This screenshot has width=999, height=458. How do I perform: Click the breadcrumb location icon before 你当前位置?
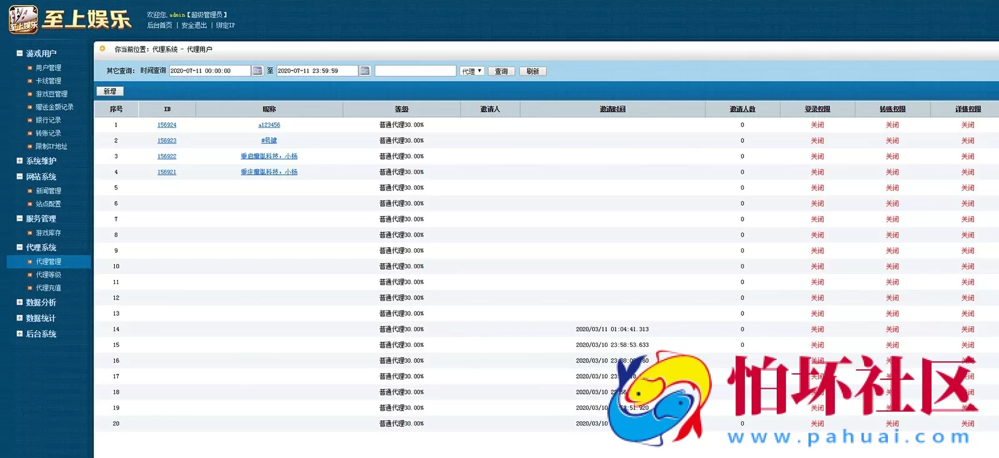[x=103, y=49]
